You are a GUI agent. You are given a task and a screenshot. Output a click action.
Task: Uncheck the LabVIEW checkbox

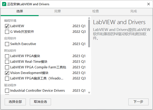pyautogui.click(x=7, y=26)
